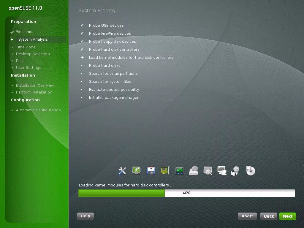Abort the installation

click(x=247, y=216)
